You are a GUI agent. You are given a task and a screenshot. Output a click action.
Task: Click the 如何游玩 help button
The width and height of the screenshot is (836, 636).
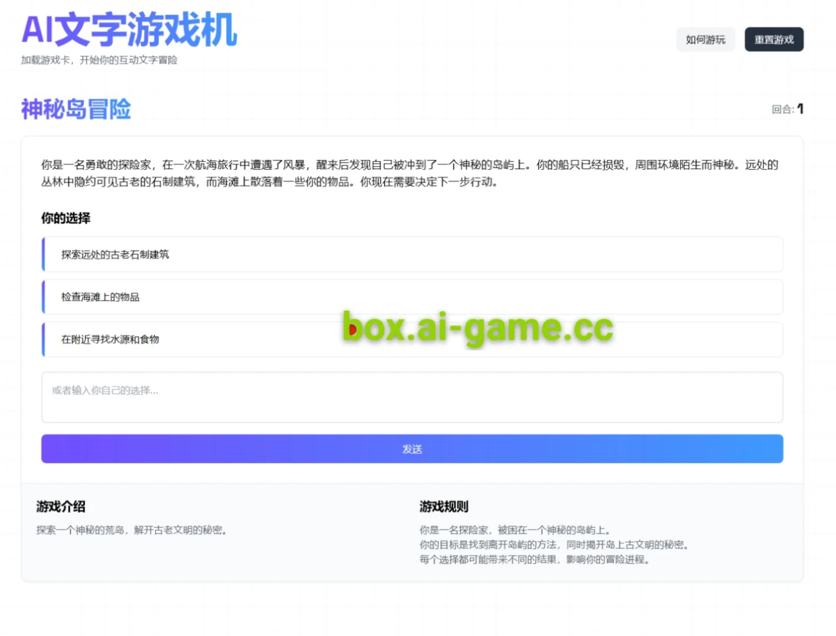tap(705, 39)
